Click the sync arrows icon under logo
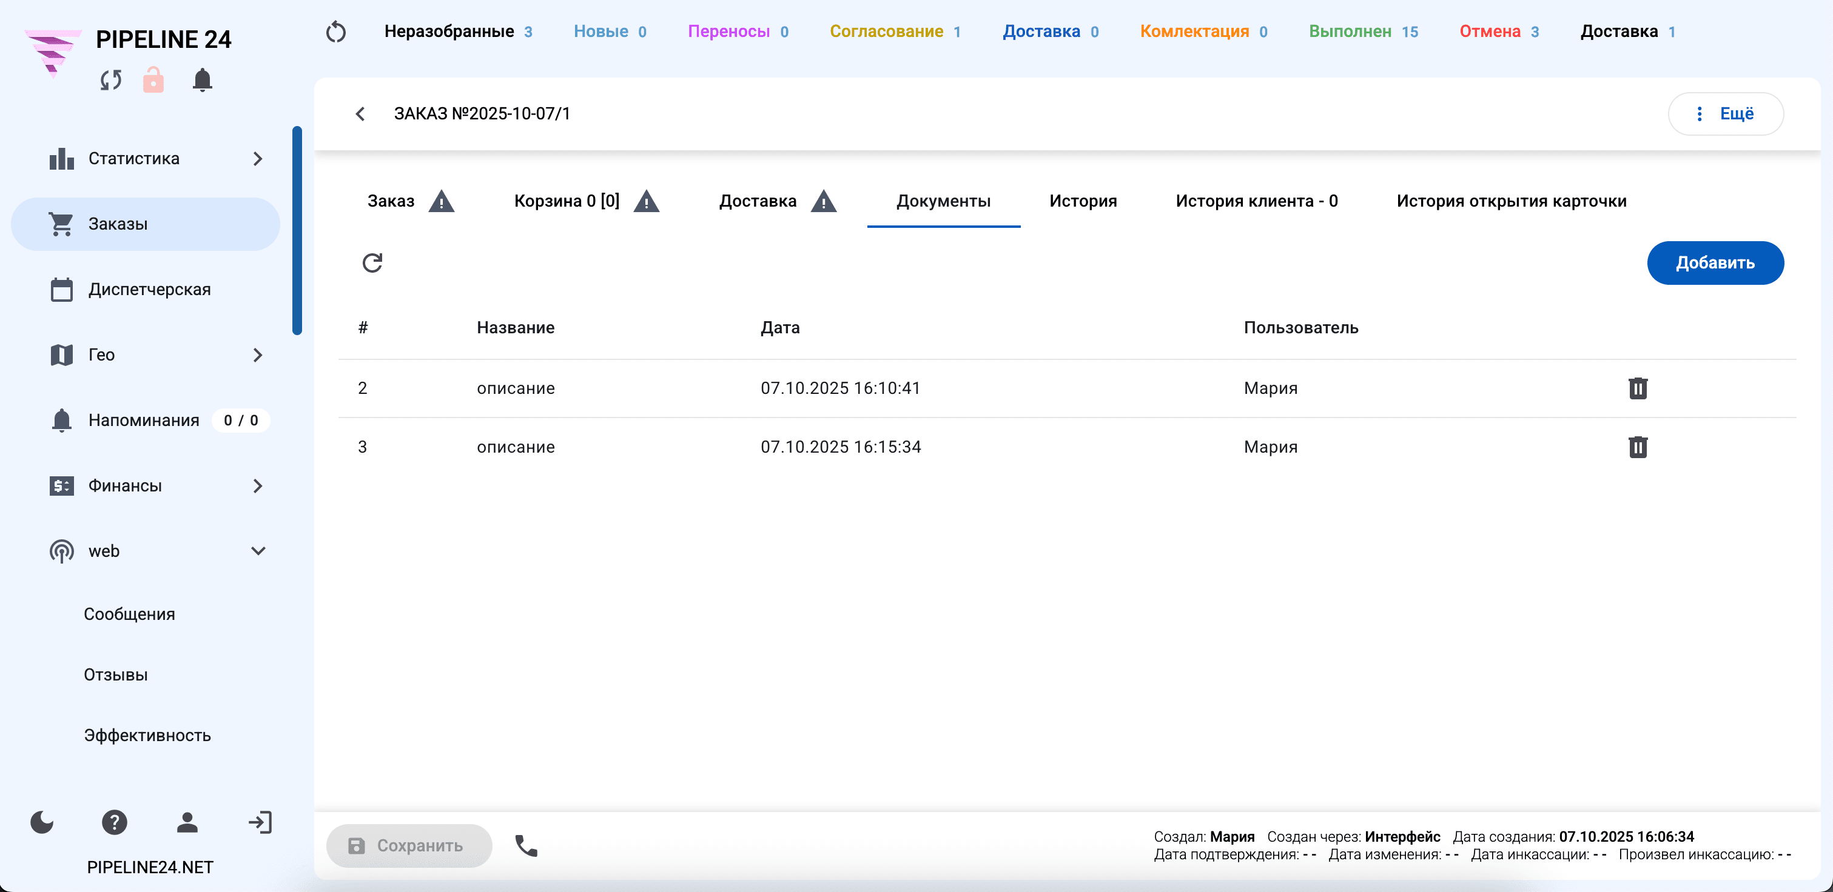1833x892 pixels. tap(111, 81)
